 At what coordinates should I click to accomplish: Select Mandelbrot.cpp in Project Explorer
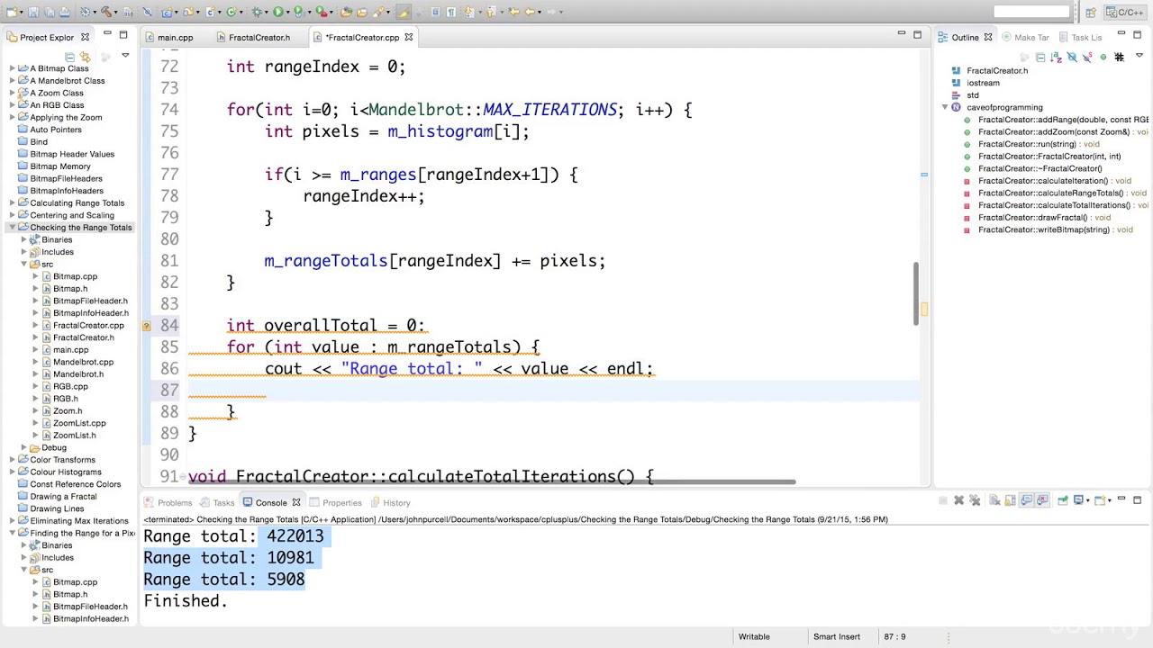pos(83,362)
